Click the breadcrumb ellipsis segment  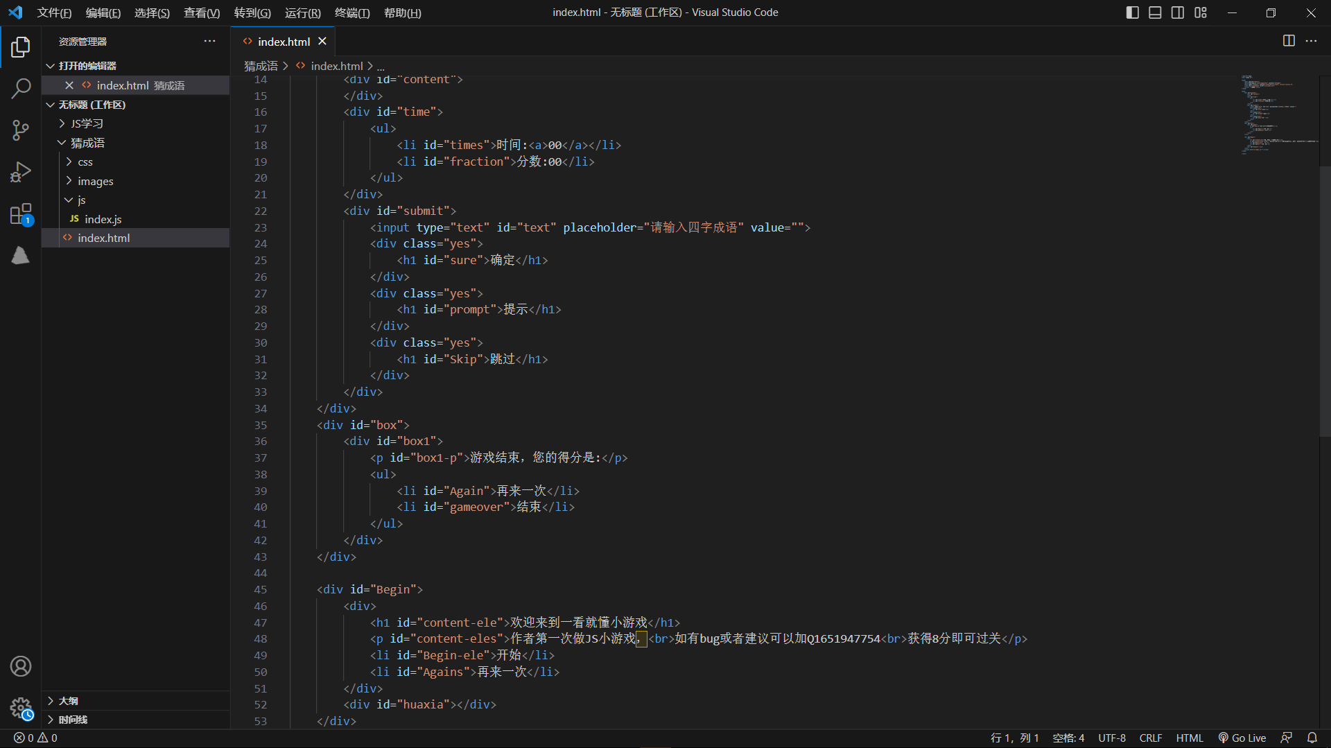pyautogui.click(x=381, y=66)
